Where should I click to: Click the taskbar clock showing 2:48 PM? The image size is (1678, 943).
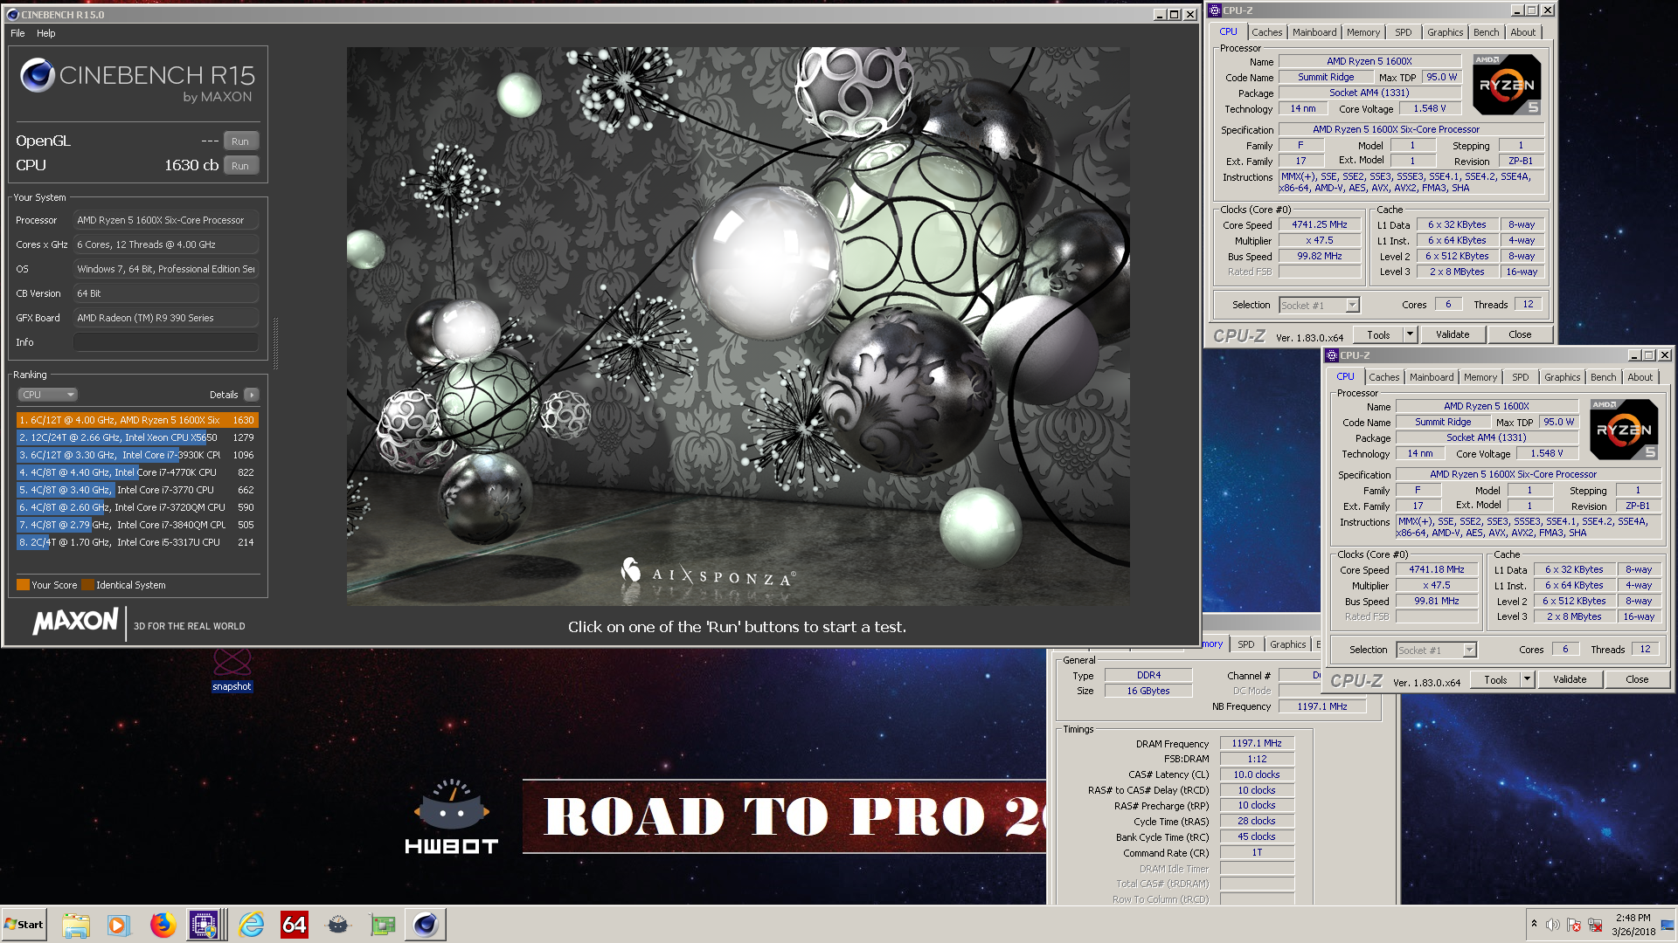[1633, 925]
